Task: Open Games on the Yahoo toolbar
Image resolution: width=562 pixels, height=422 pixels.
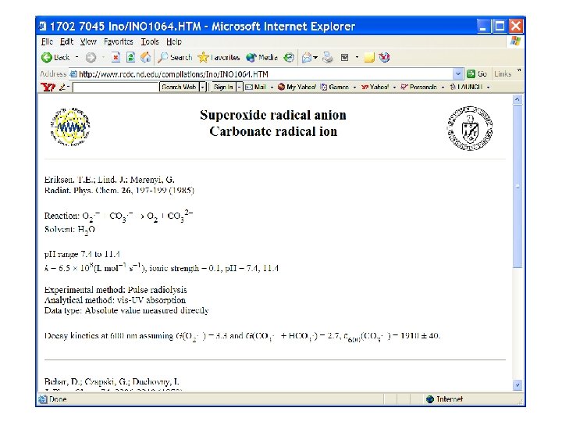Action: click(x=335, y=88)
